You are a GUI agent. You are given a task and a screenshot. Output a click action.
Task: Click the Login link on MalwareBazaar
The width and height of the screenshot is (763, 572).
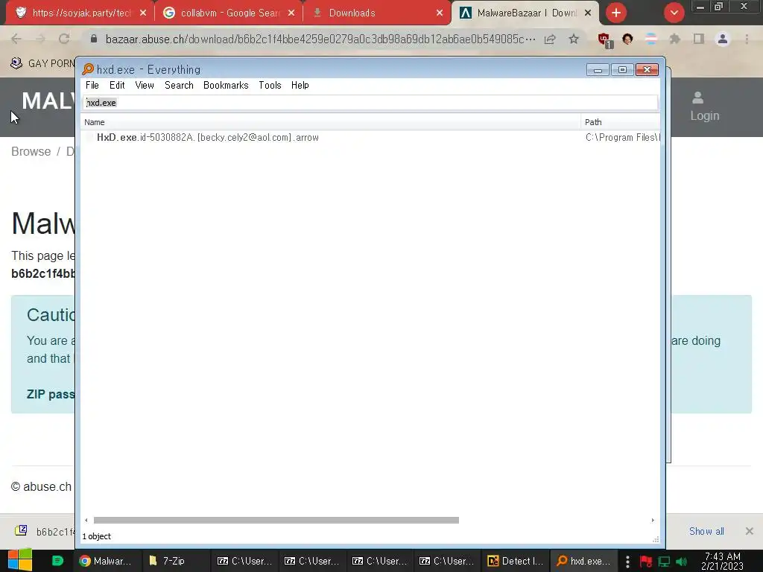704,107
